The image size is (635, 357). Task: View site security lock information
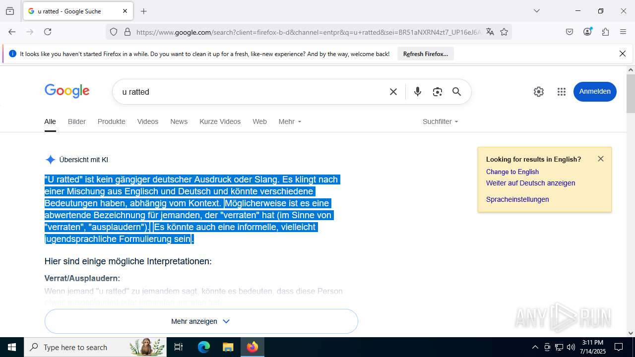pyautogui.click(x=127, y=32)
